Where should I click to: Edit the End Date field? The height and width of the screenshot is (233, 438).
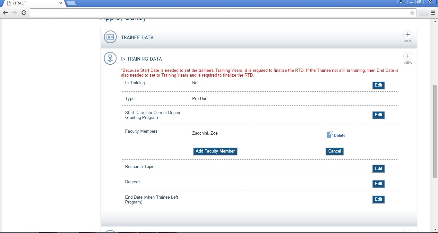[x=379, y=199]
